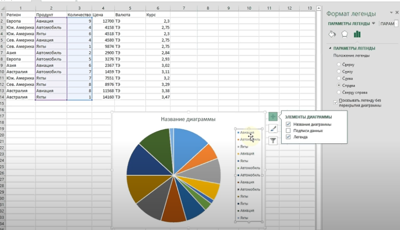The image size is (400, 230).
Task: Select cell with Регион header
Action: [19, 15]
